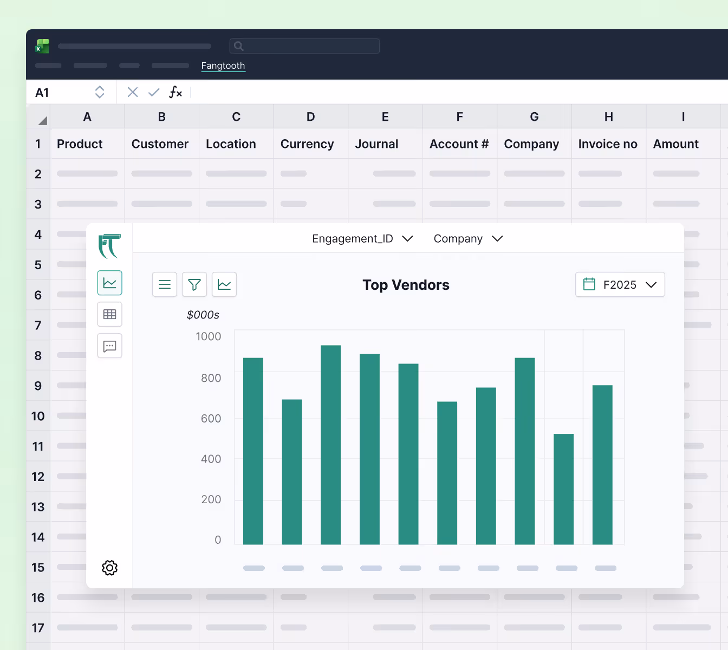The image size is (728, 650).
Task: Click the calendar icon beside F2025
Action: [x=589, y=284]
